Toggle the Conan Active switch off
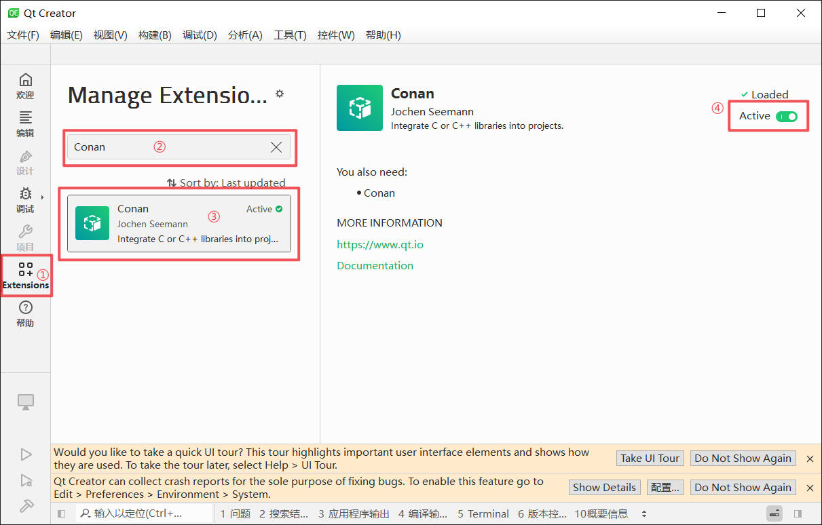 coord(787,117)
